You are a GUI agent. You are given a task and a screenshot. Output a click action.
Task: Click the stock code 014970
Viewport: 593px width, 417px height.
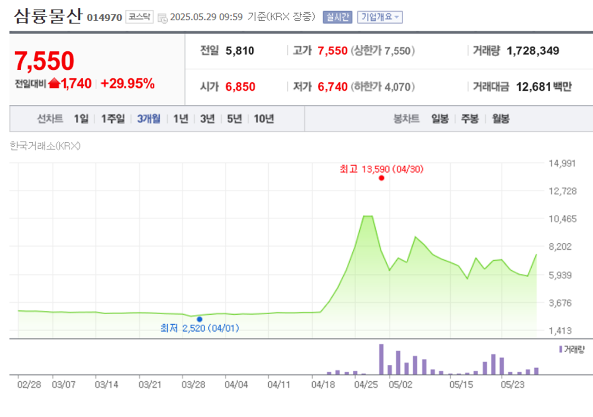pos(104,18)
